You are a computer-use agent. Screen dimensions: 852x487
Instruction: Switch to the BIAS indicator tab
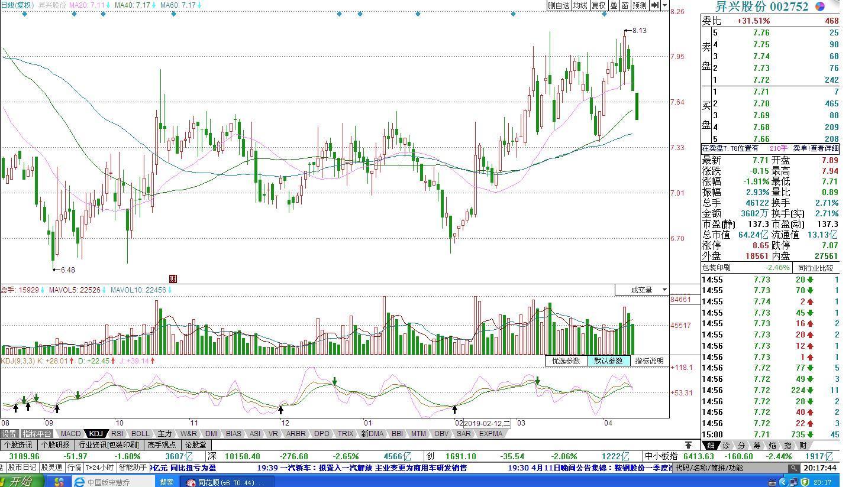[234, 434]
